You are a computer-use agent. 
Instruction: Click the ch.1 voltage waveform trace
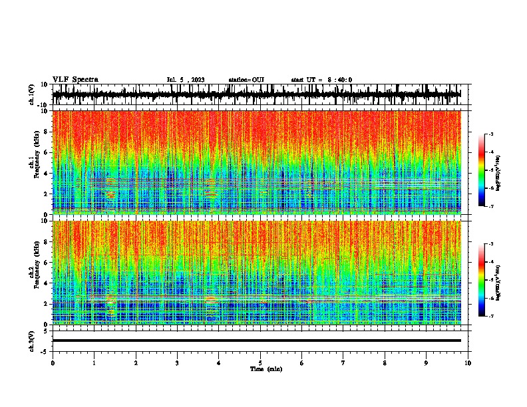(x=256, y=94)
